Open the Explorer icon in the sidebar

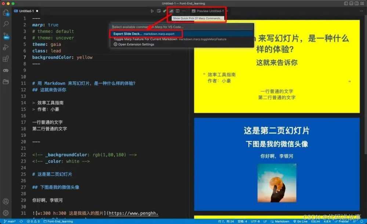point(6,12)
